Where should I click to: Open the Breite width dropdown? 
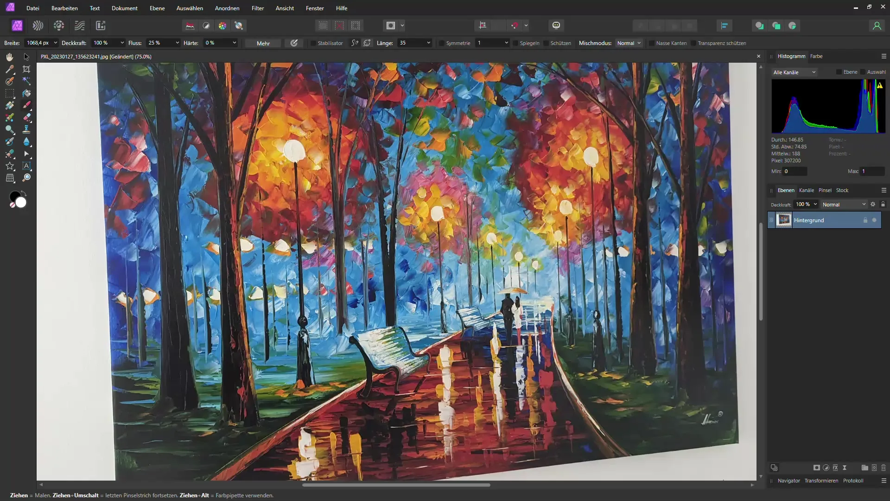[x=56, y=43]
